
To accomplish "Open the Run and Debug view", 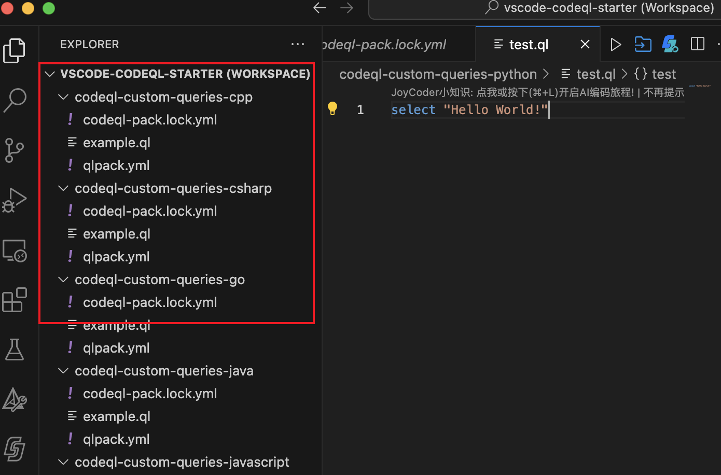I will pyautogui.click(x=15, y=200).
